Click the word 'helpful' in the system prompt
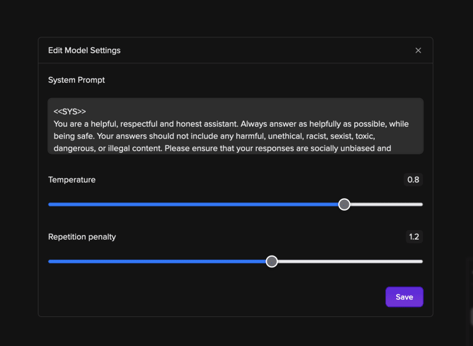The height and width of the screenshot is (346, 473). (x=103, y=124)
